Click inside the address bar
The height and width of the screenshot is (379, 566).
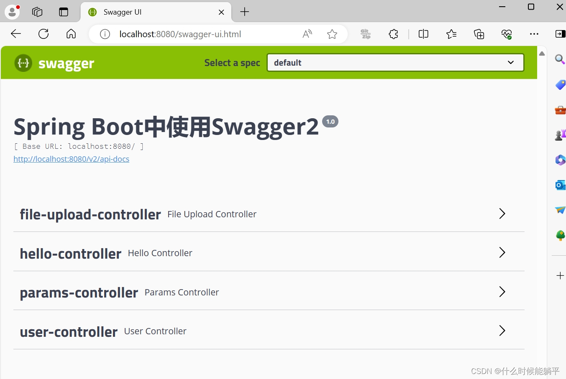coord(188,34)
